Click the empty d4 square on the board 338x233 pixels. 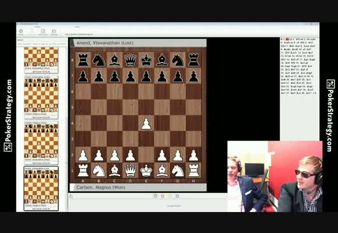click(x=131, y=123)
